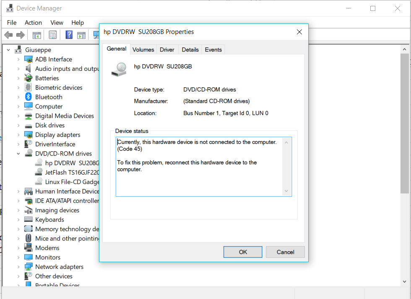Viewport: 411px width, 299px height.
Task: Click the OK button
Action: tap(243, 252)
